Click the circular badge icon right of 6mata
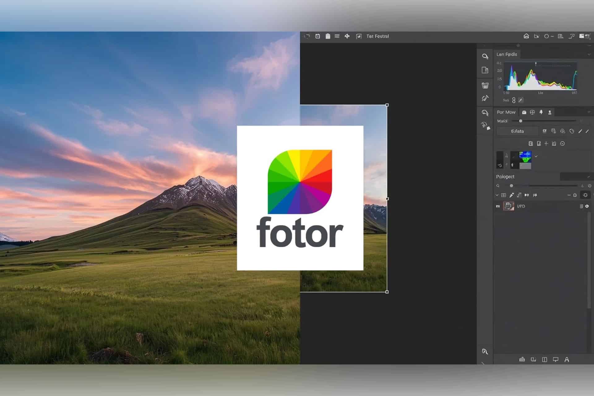This screenshot has width=594, height=396. pos(562,131)
